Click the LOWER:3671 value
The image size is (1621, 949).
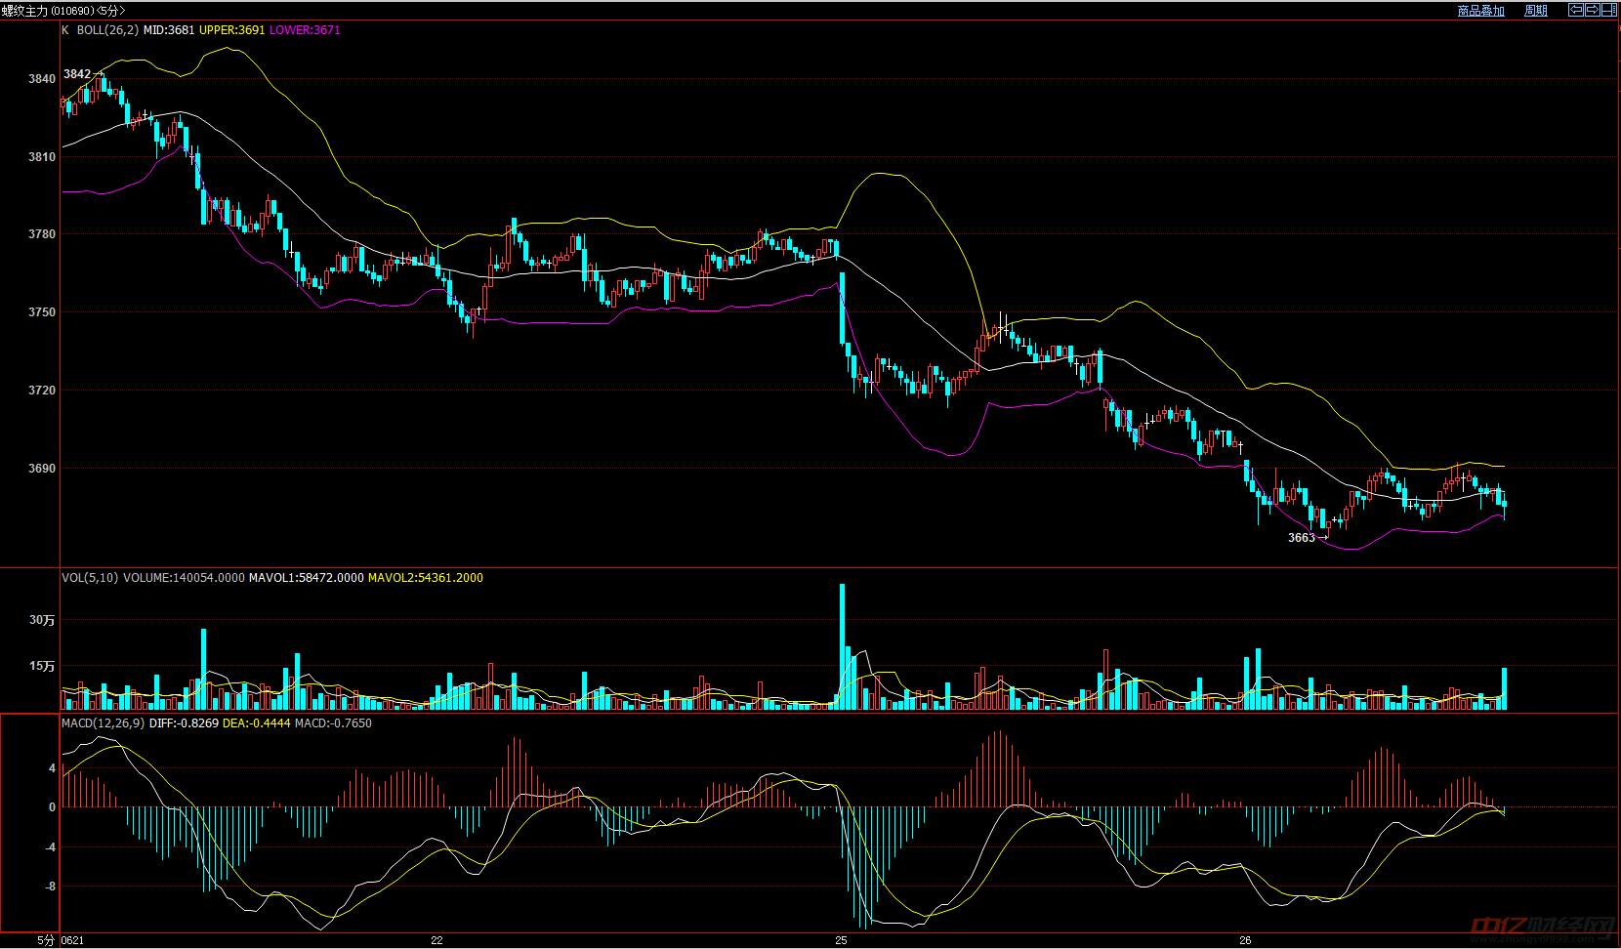coord(305,30)
